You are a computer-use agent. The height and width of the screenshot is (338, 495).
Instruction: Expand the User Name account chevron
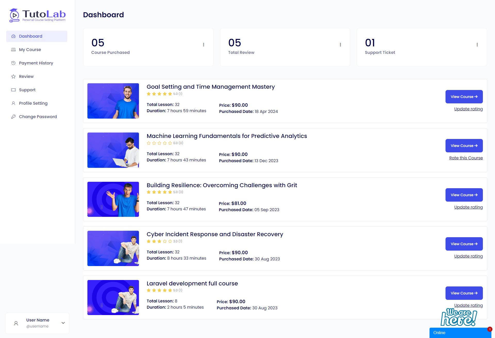click(63, 323)
